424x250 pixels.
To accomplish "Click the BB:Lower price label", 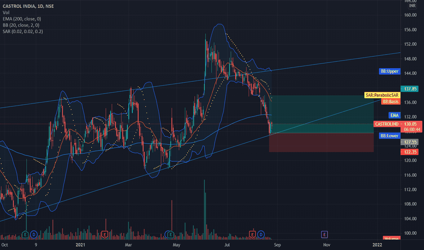I will click(x=390, y=135).
